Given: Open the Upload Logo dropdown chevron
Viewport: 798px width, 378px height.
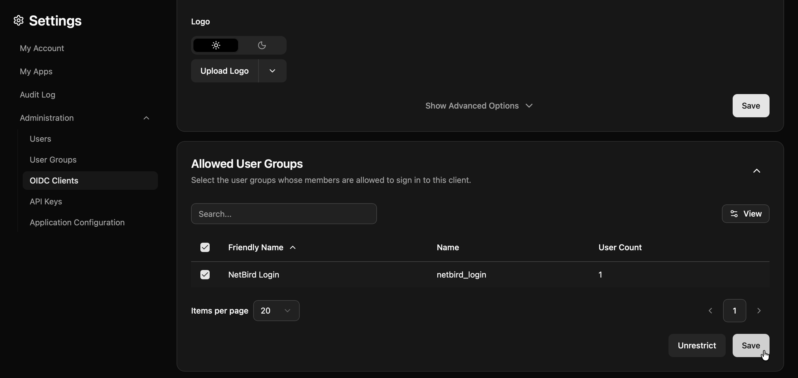Looking at the screenshot, I should pos(272,71).
